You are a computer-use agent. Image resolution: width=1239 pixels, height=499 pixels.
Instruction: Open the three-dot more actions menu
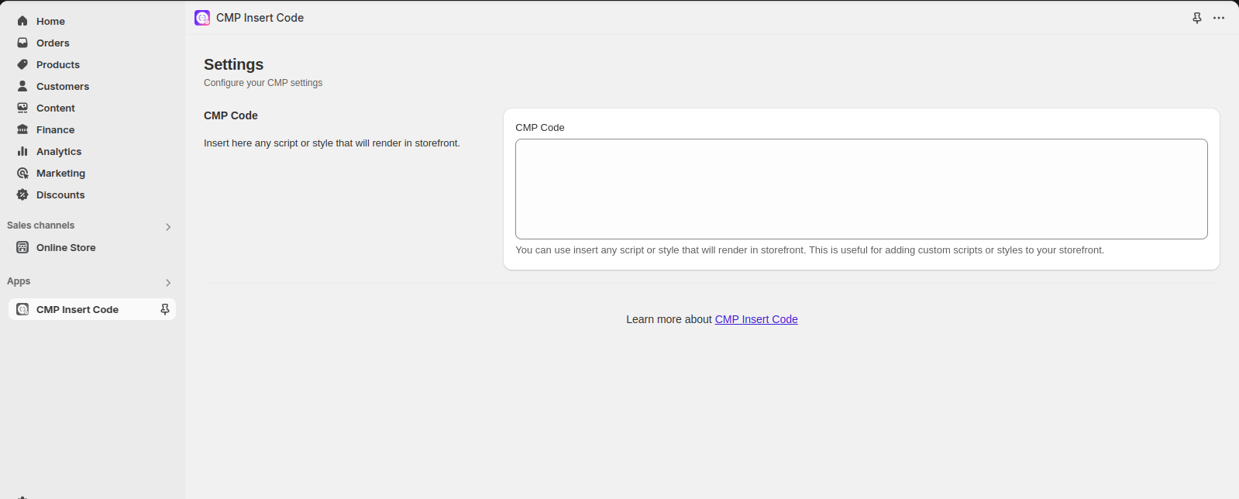(1219, 18)
